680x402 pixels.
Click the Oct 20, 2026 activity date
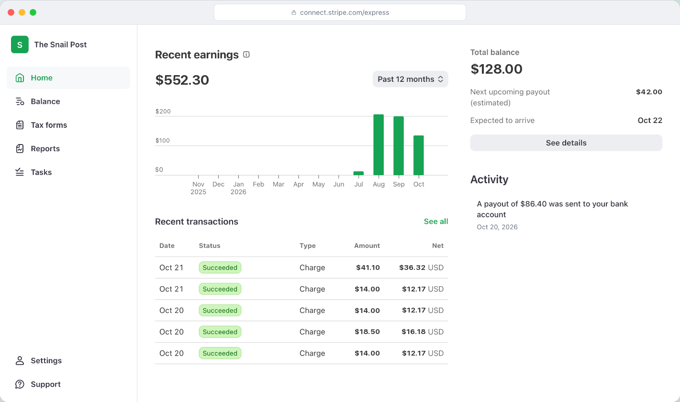497,227
